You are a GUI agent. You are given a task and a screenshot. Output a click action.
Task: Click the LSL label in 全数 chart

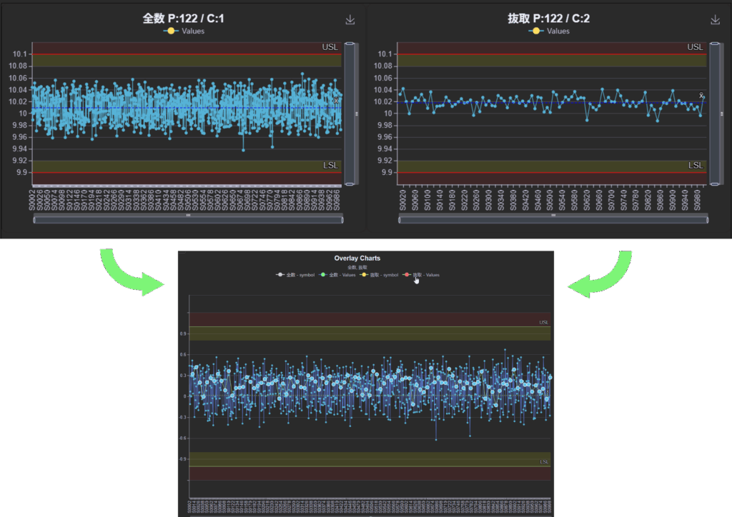click(x=330, y=165)
